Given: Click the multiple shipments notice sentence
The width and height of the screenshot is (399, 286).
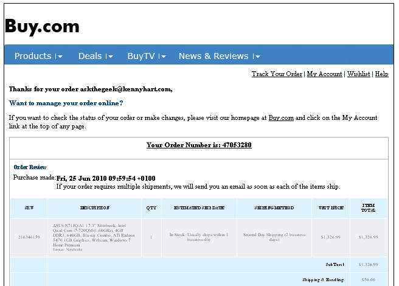Looking at the screenshot, I should pyautogui.click(x=198, y=187).
